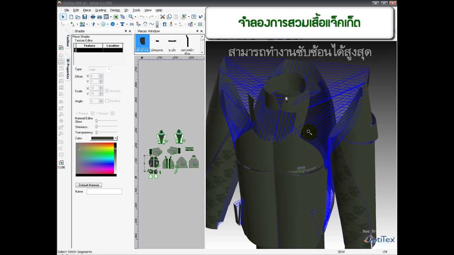Image resolution: width=454 pixels, height=255 pixels.
Task: Pick a color in the spectrum picker
Action: 95,158
